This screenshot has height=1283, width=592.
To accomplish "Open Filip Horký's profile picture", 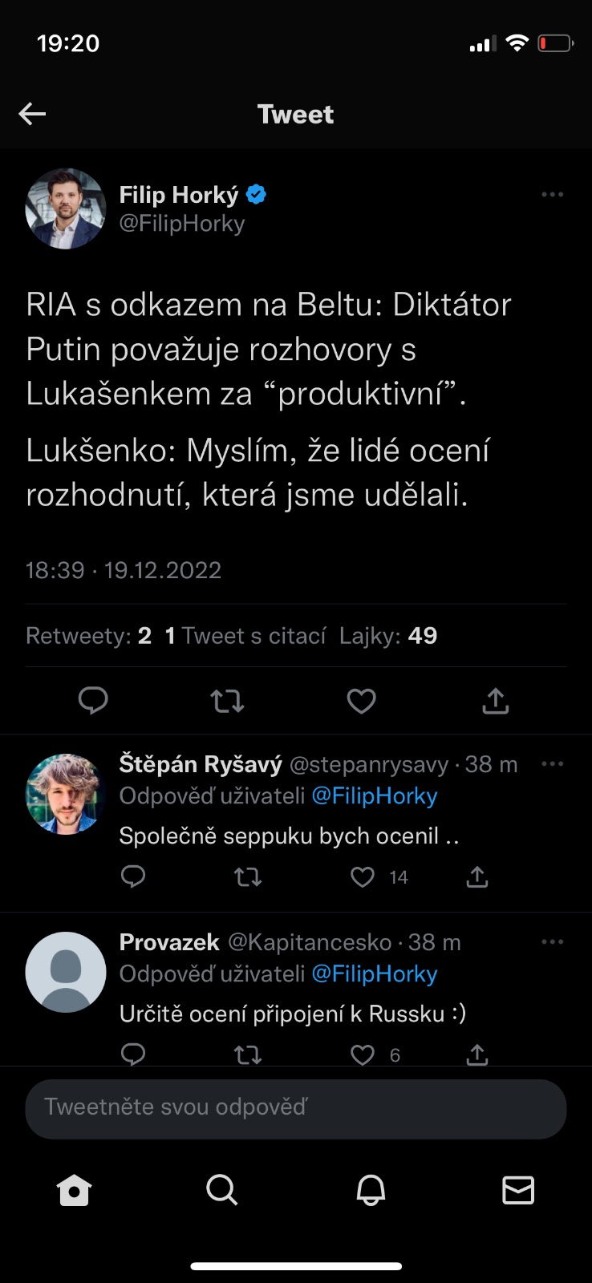I will [x=66, y=208].
